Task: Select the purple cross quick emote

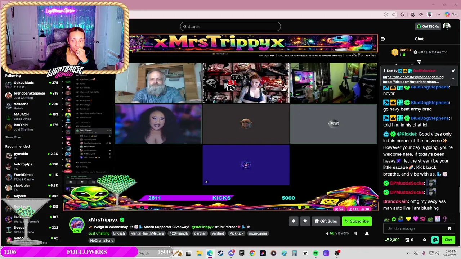Action: [444, 219]
